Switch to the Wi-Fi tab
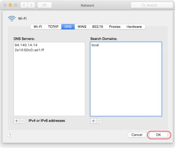 (38, 27)
